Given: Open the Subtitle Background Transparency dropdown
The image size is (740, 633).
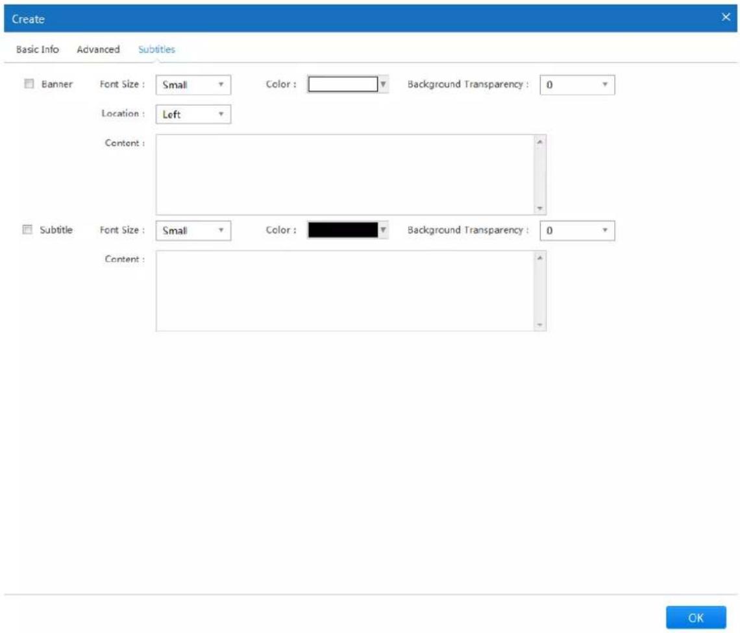Looking at the screenshot, I should coord(576,231).
